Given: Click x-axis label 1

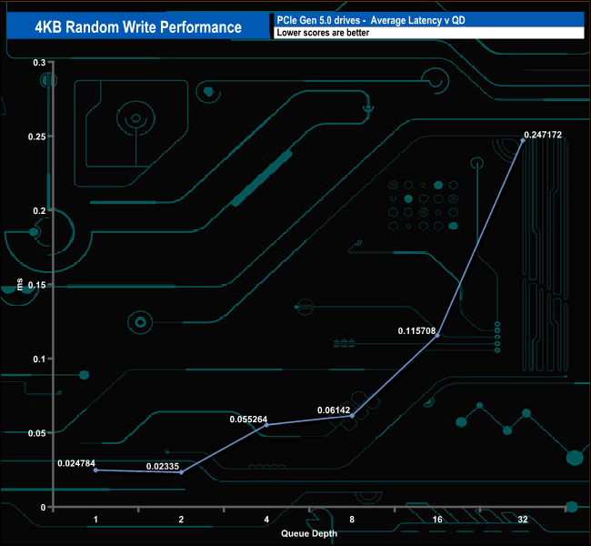Looking at the screenshot, I should [95, 520].
